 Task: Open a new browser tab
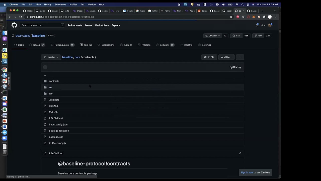pyautogui.click(x=262, y=11)
